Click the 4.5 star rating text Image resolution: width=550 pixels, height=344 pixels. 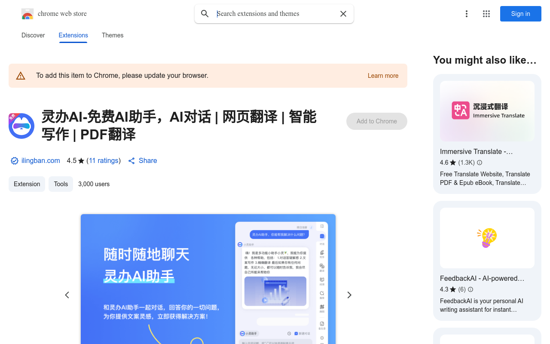coord(76,161)
